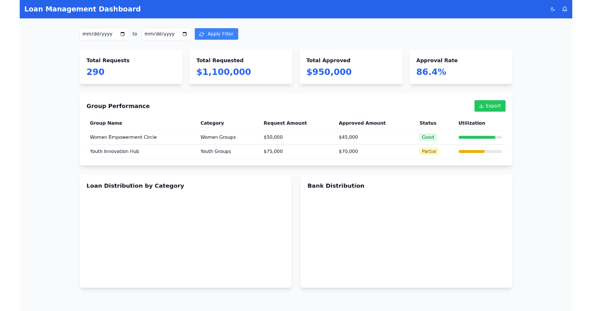Toggle dark mode with the moon icon
Viewport: 592px width, 311px height.
coord(552,9)
